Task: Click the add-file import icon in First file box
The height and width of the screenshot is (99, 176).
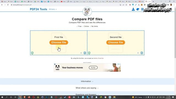Action: pyautogui.click(x=85, y=53)
